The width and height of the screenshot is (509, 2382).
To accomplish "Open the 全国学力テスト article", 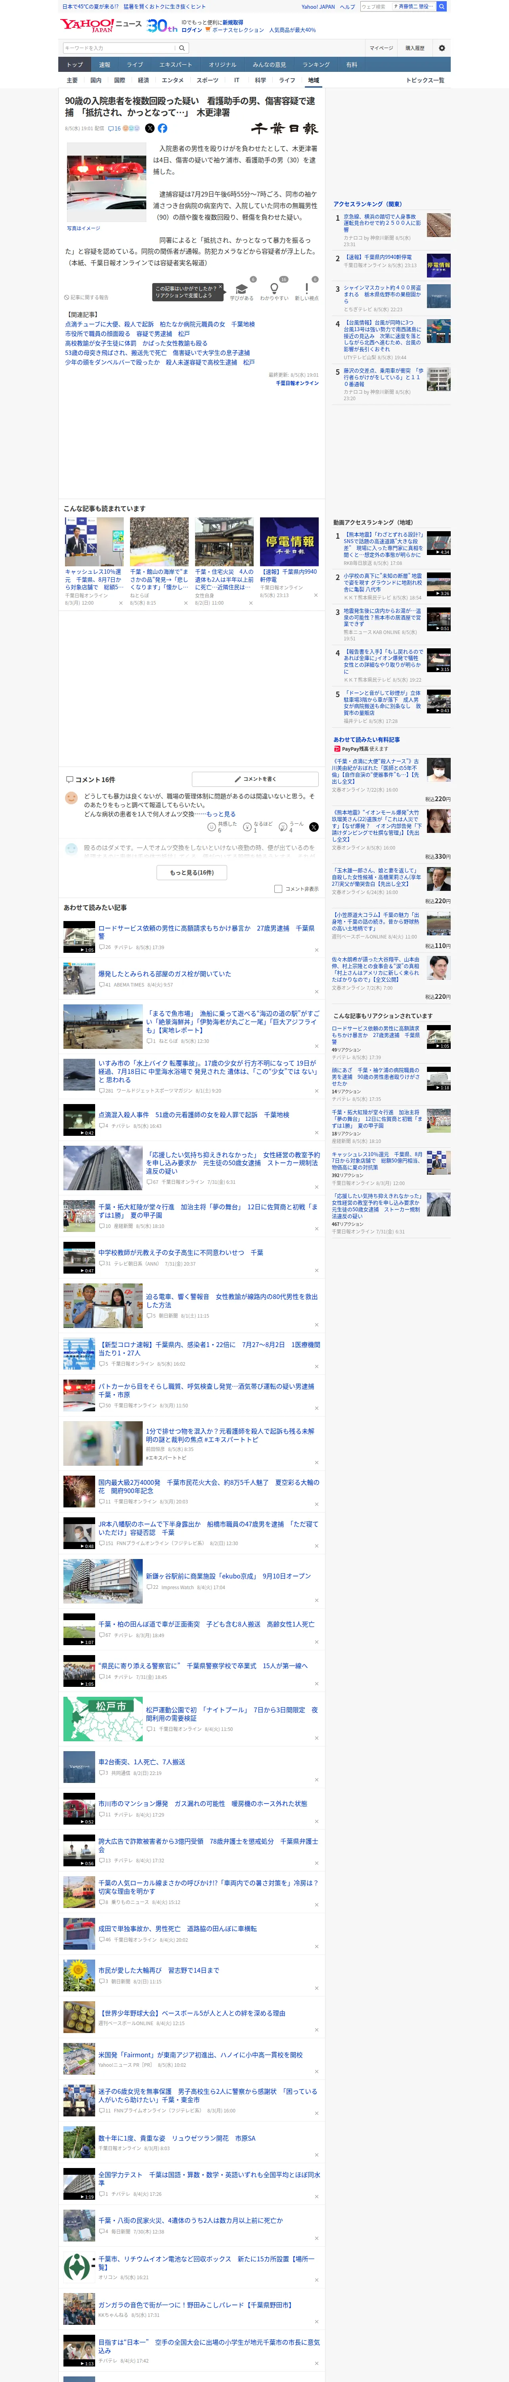I will (209, 2179).
